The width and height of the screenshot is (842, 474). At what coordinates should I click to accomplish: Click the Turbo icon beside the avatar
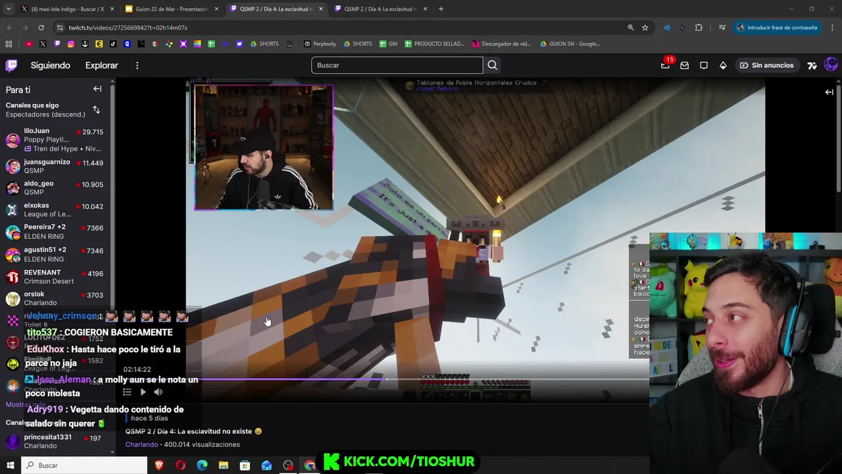tap(812, 65)
